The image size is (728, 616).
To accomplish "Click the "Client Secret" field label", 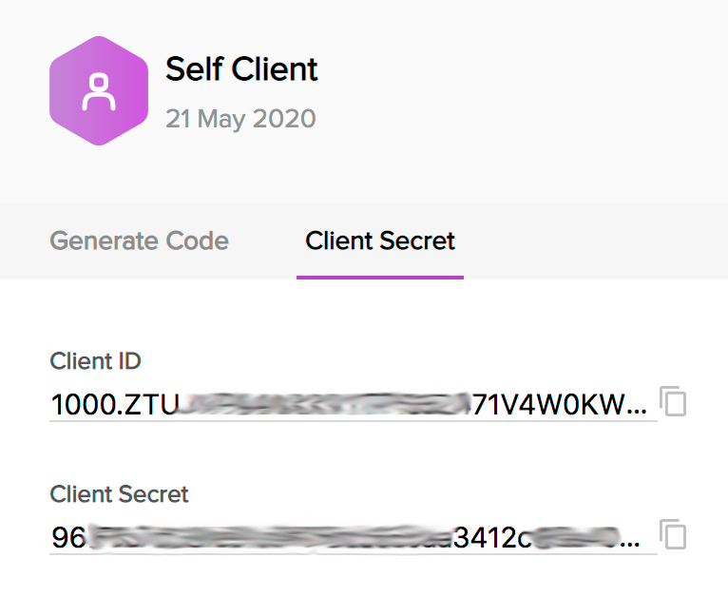I will coord(119,494).
